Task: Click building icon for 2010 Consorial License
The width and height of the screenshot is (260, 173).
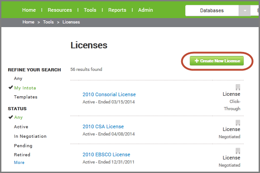Action: pyautogui.click(x=238, y=87)
